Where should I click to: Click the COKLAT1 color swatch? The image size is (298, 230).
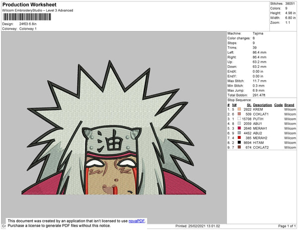(239, 114)
